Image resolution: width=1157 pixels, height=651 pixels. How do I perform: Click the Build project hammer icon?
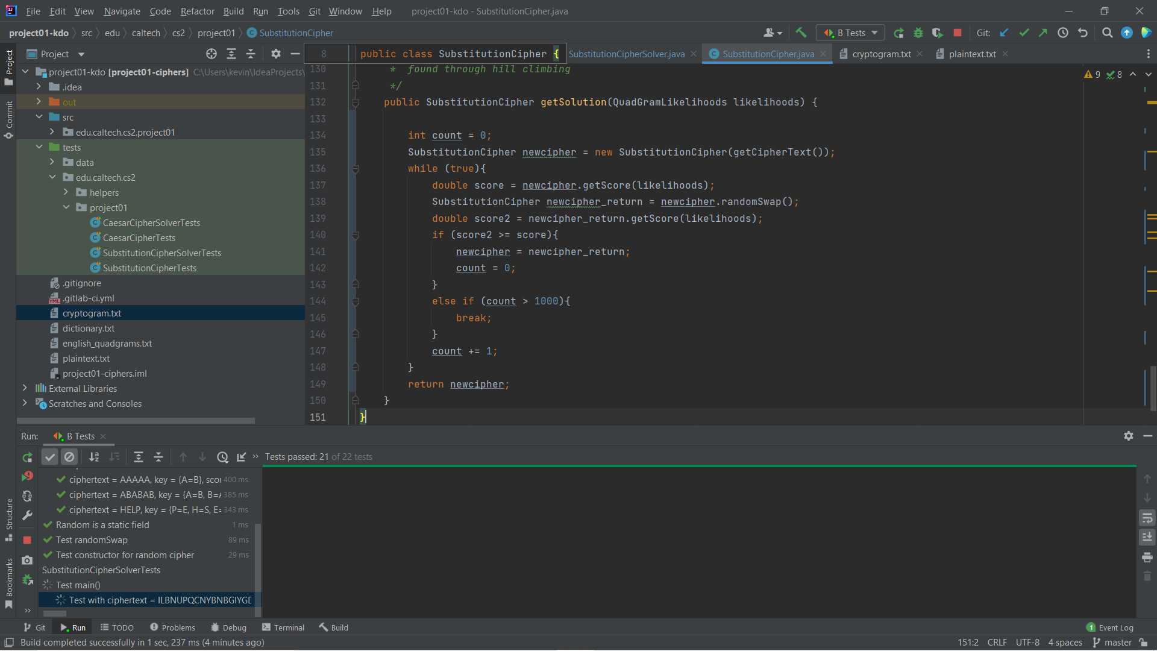click(x=801, y=33)
